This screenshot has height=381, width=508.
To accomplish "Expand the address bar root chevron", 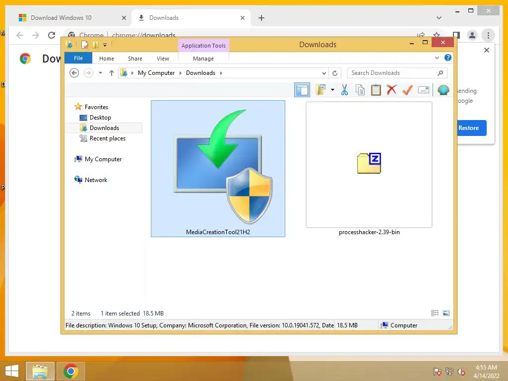I will tap(132, 73).
